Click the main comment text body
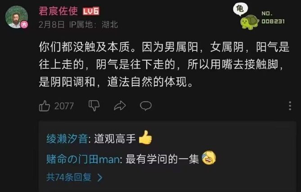301x192 pixels. 164,64
